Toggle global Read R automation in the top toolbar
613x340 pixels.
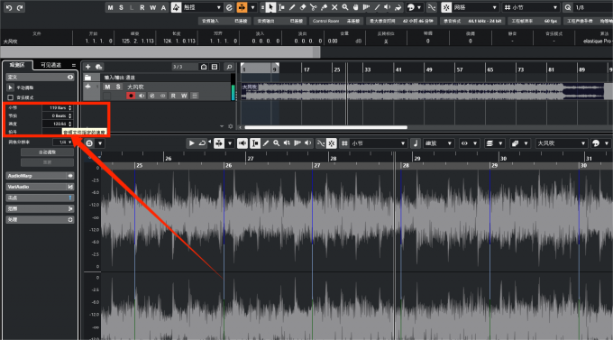tap(142, 7)
